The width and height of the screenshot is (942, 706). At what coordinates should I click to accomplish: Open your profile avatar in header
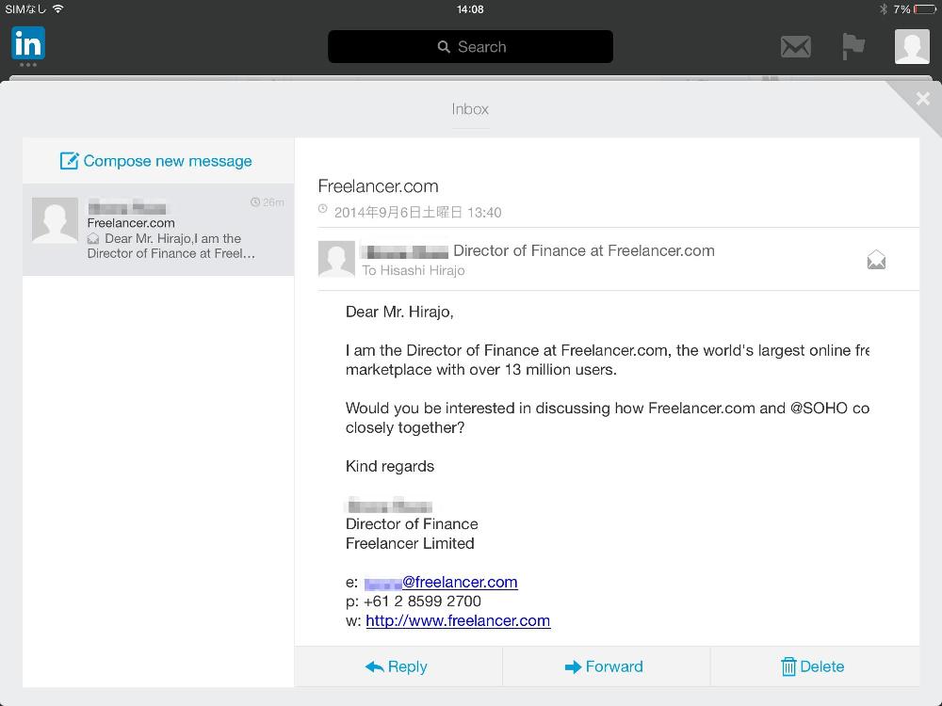tap(911, 46)
